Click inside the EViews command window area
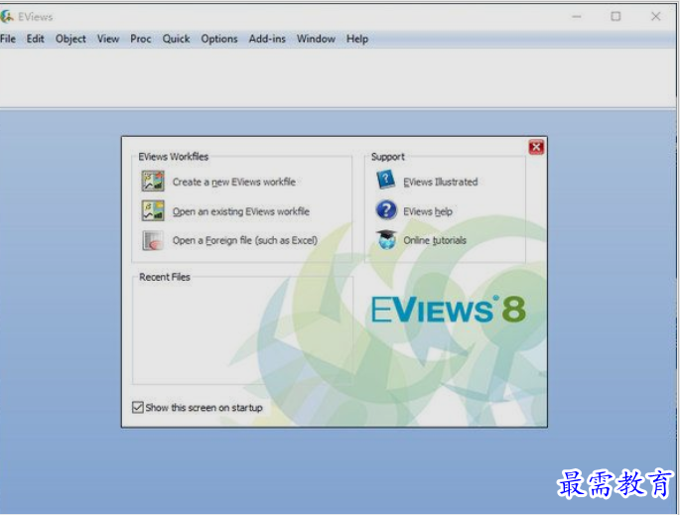Screen dimensions: 680x515 click(x=338, y=77)
